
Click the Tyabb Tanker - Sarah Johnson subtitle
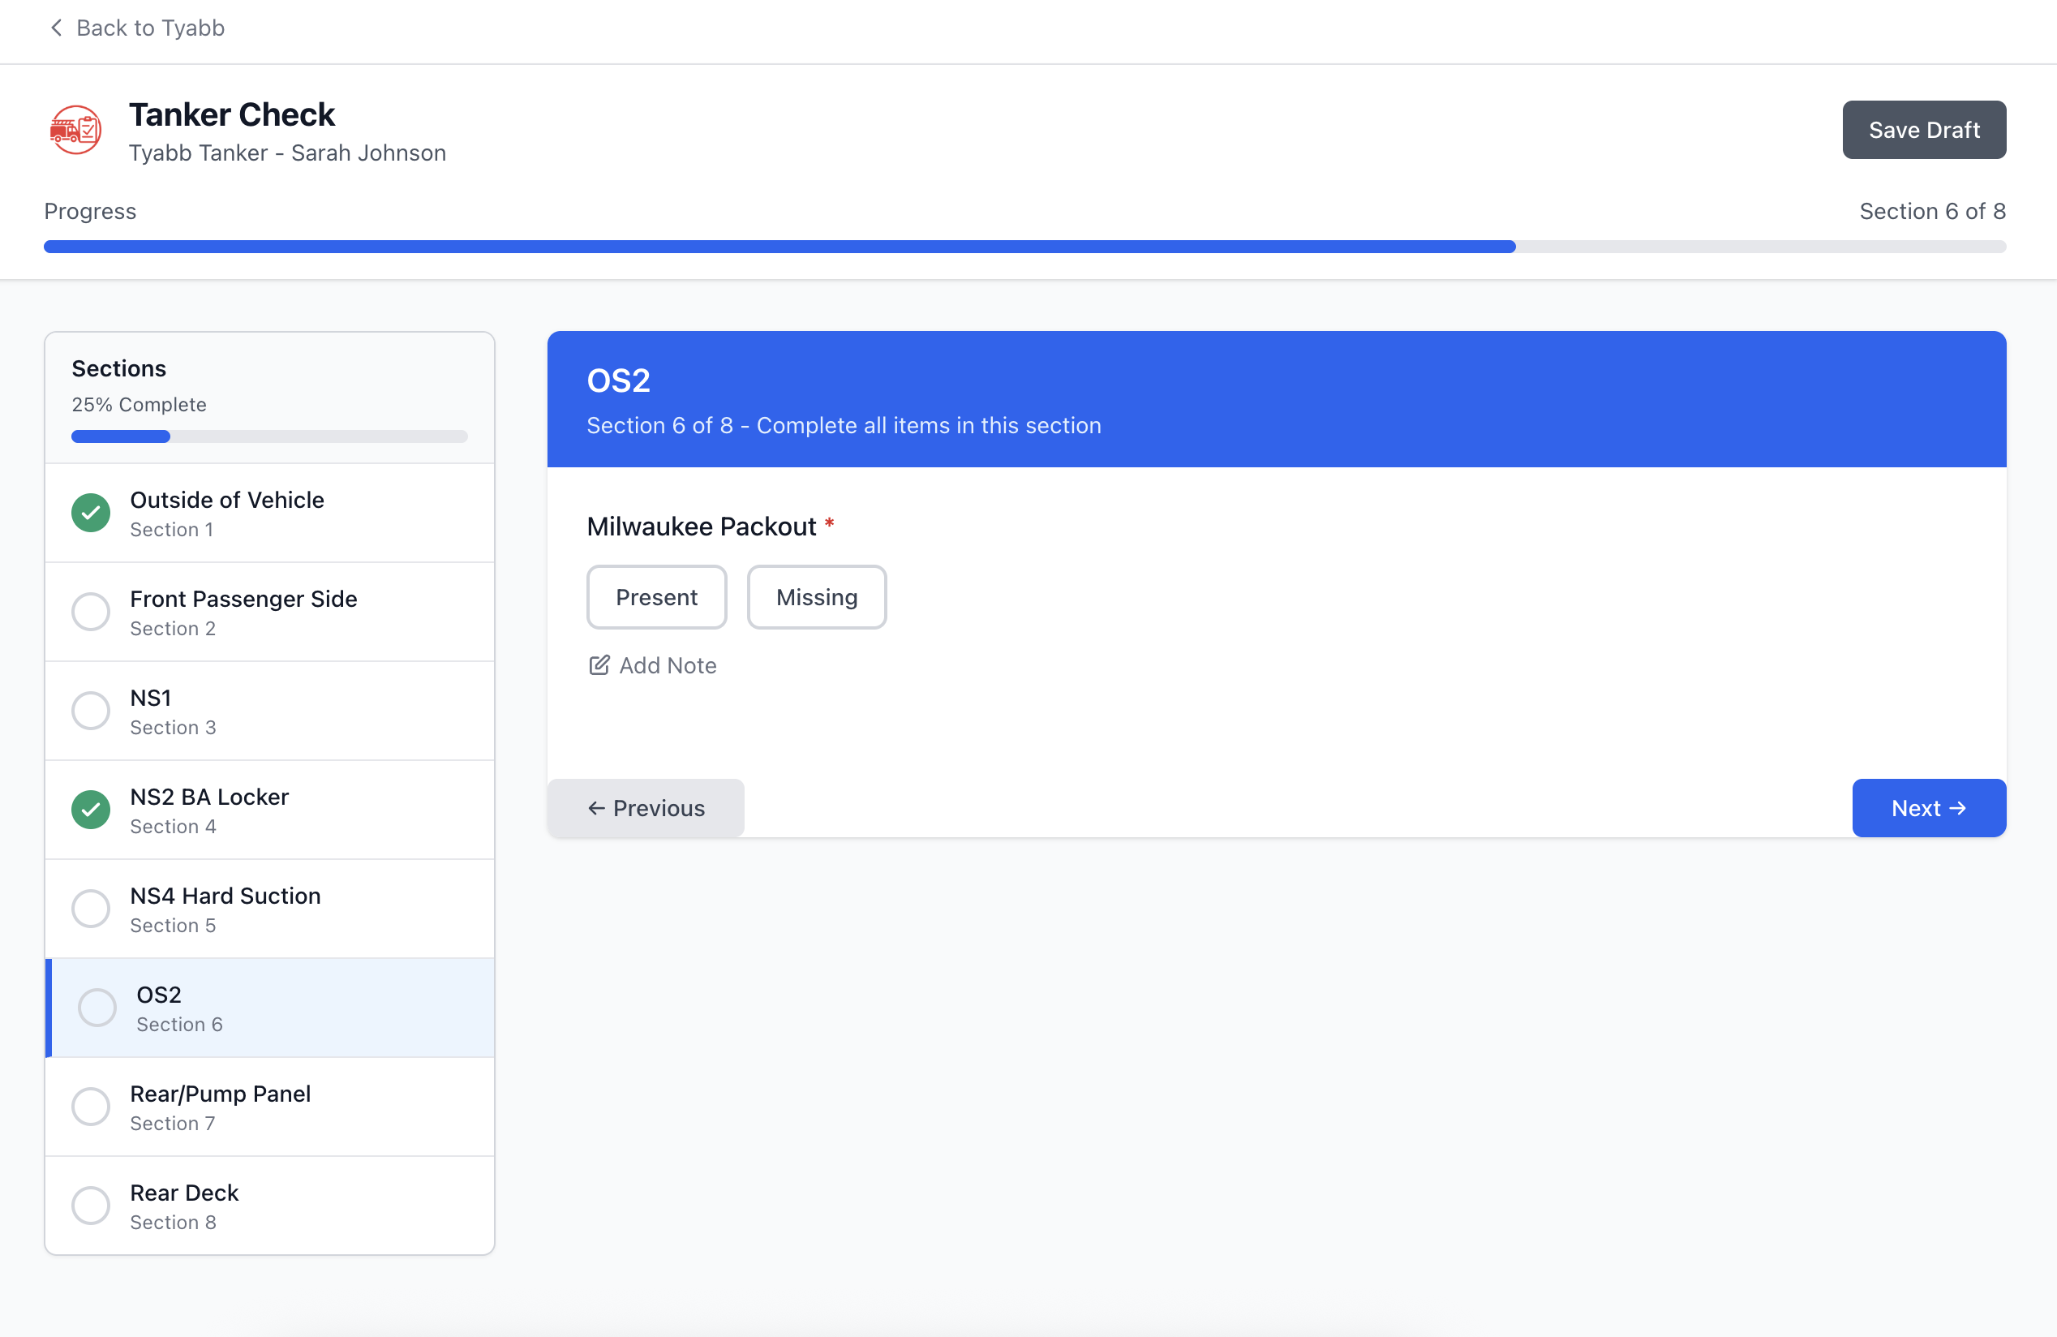pyautogui.click(x=288, y=154)
